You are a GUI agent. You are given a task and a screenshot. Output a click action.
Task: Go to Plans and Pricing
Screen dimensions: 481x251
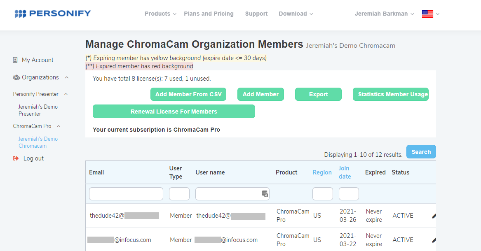(209, 14)
